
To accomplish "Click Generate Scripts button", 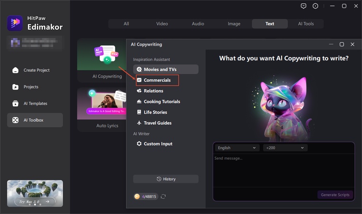I will point(335,195).
